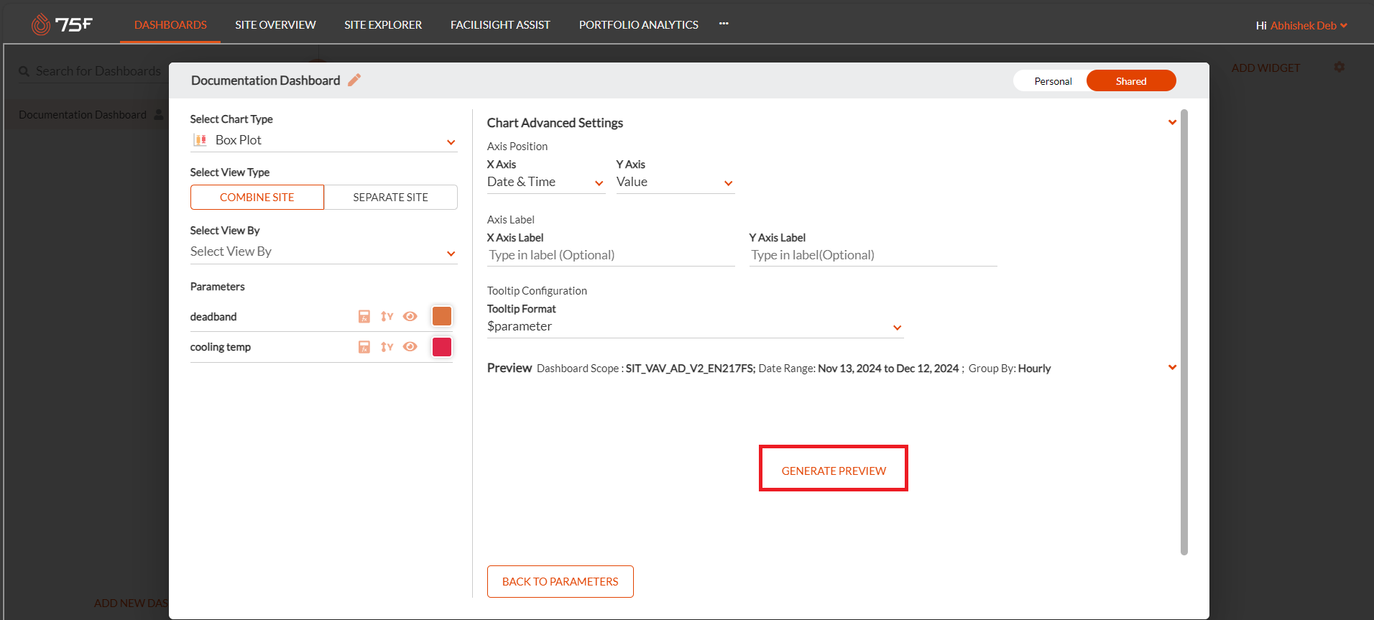Collapse the Chart Advanced Settings section
This screenshot has width=1374, height=620.
click(1172, 122)
